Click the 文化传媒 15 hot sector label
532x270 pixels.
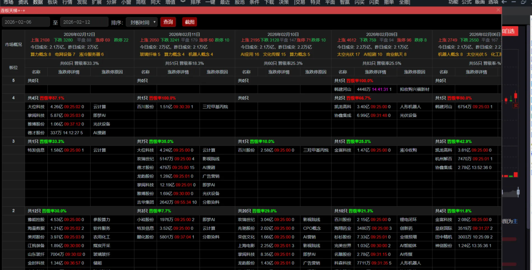(x=274, y=54)
